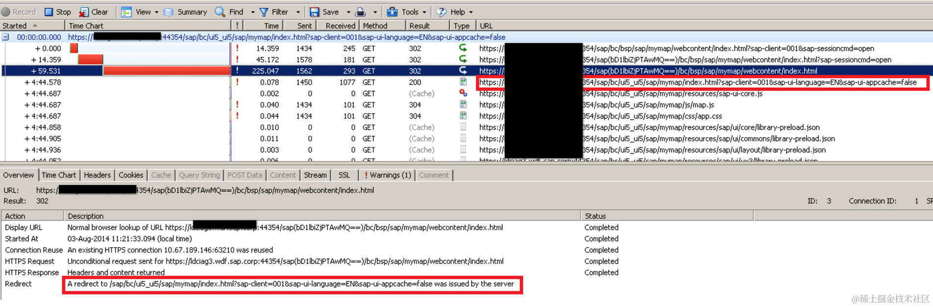Image resolution: width=933 pixels, height=307 pixels.
Task: Click the redirect type icon in row +0.000
Action: click(463, 48)
